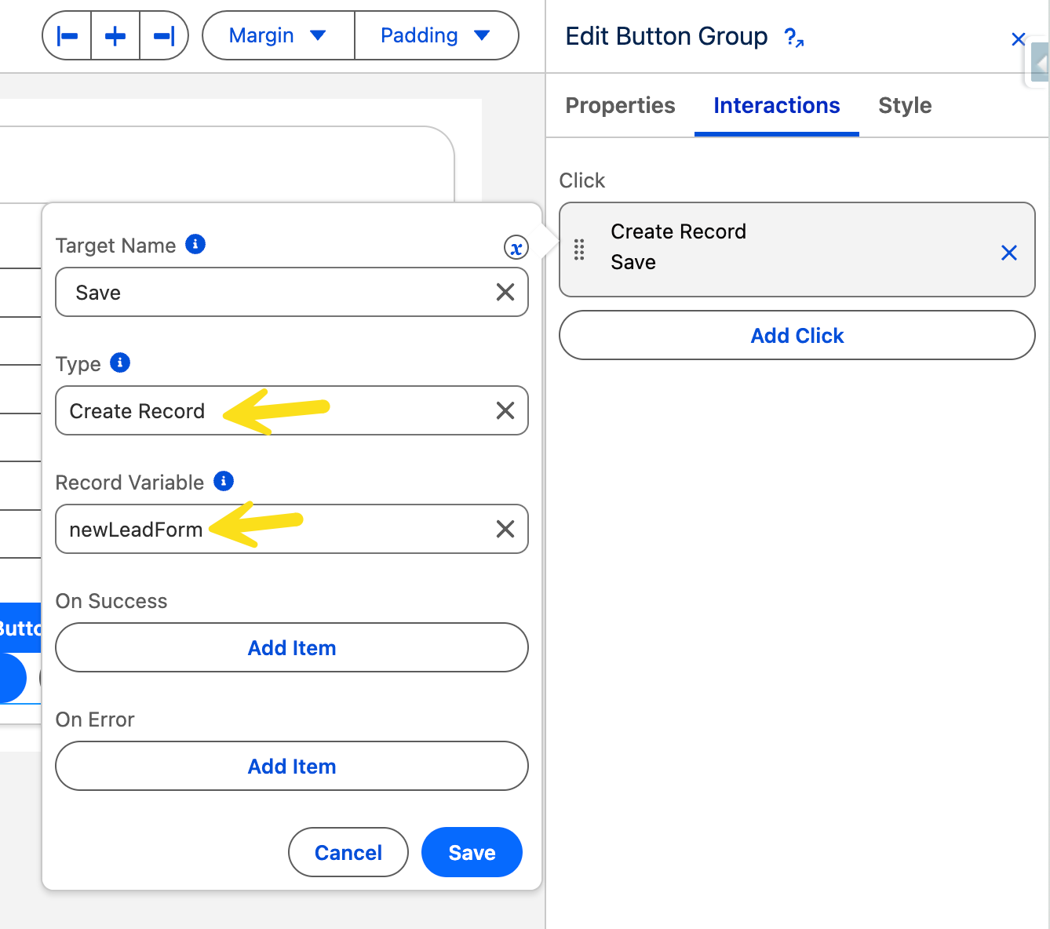Open help for Edit Button Group
The width and height of the screenshot is (1050, 929).
pos(794,37)
